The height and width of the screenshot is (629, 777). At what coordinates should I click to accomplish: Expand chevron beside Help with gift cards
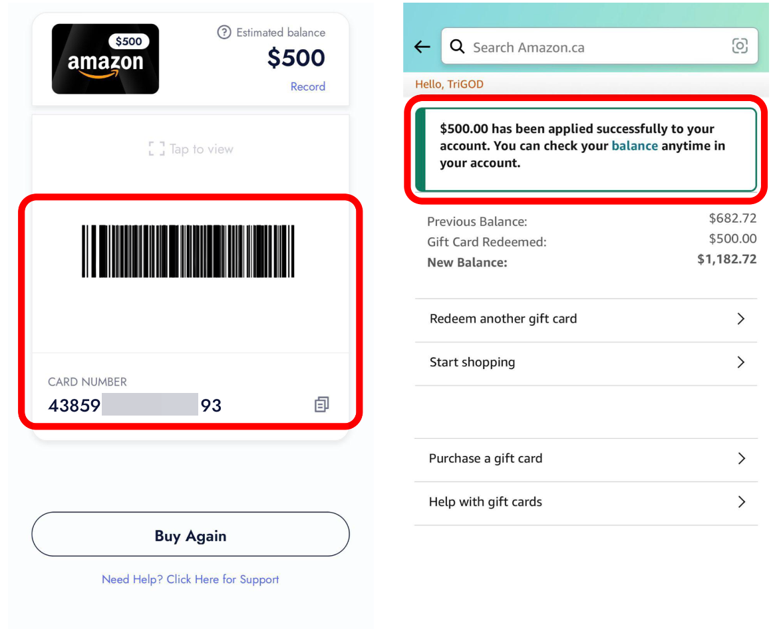tap(741, 502)
